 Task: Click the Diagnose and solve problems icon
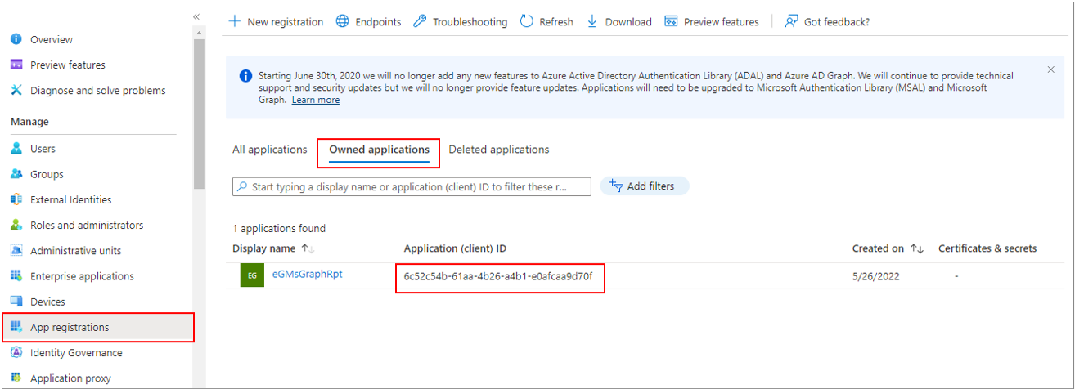(x=16, y=90)
